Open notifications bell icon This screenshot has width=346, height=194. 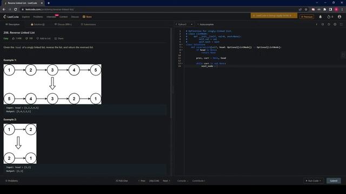pos(321,17)
